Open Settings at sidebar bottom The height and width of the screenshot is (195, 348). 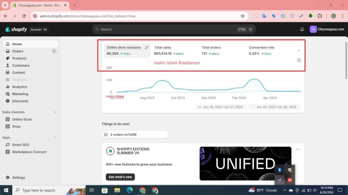(x=18, y=177)
